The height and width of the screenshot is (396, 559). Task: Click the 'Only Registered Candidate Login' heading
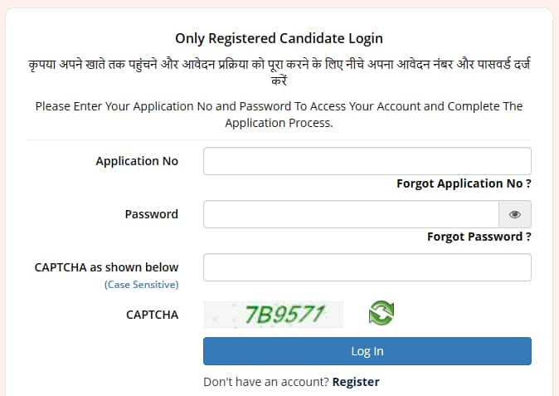tap(279, 38)
